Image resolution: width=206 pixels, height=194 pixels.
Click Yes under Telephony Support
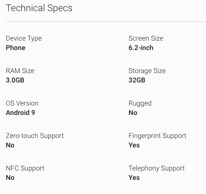(x=134, y=178)
